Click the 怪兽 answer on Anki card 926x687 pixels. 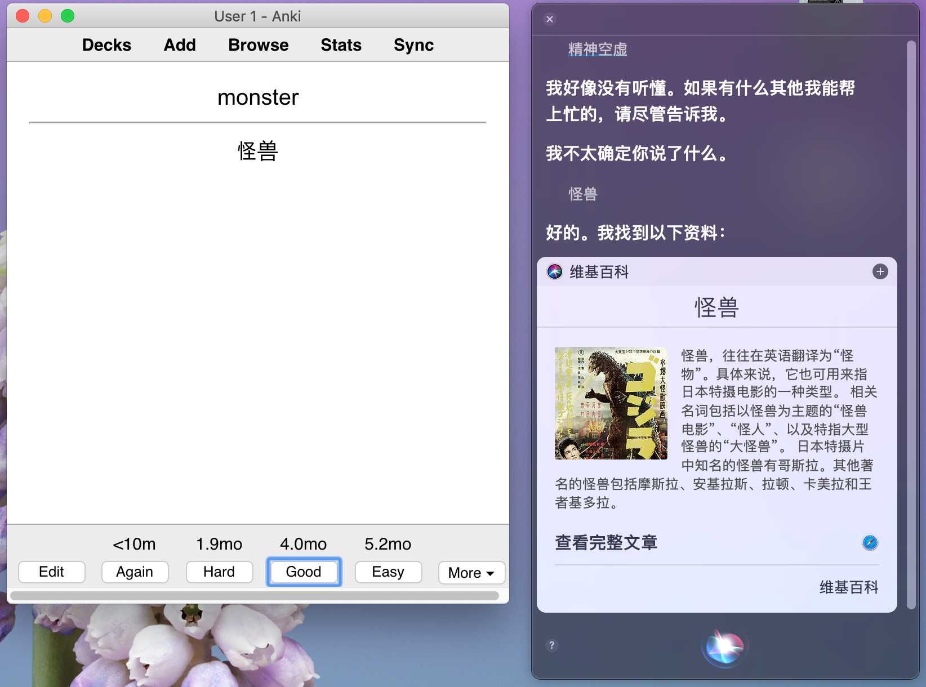point(258,151)
